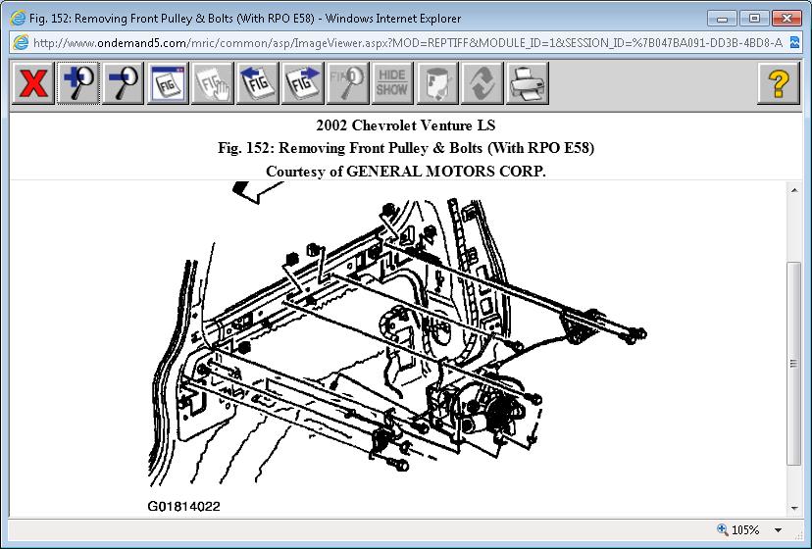
Task: Maximize the Internet Explorer window
Action: 754,19
